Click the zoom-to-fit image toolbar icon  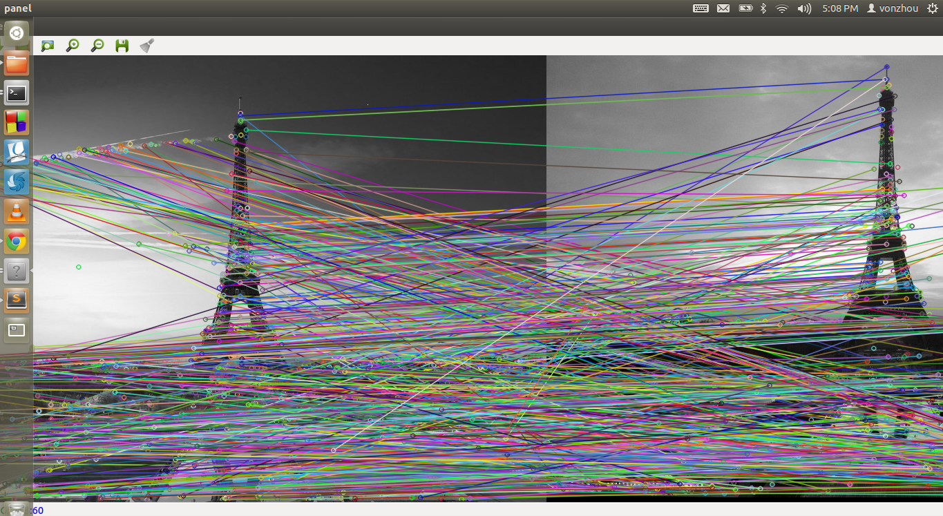47,46
